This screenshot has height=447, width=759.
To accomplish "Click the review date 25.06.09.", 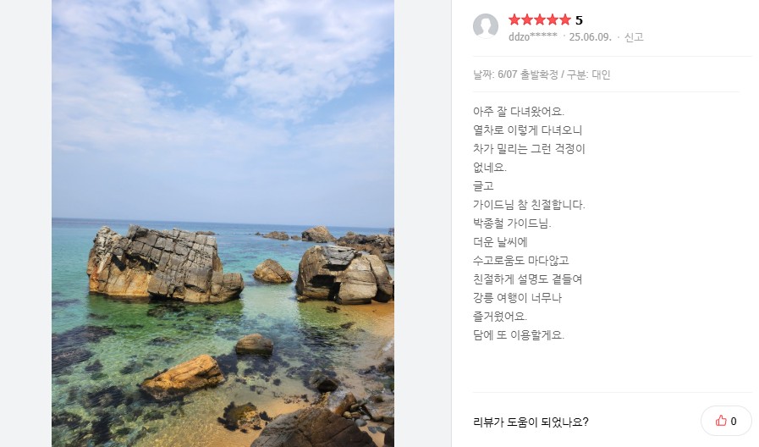I will [x=590, y=37].
